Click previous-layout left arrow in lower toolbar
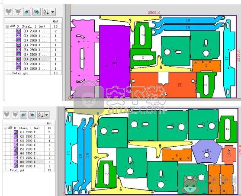This screenshot has height=196, width=241. 23,115
